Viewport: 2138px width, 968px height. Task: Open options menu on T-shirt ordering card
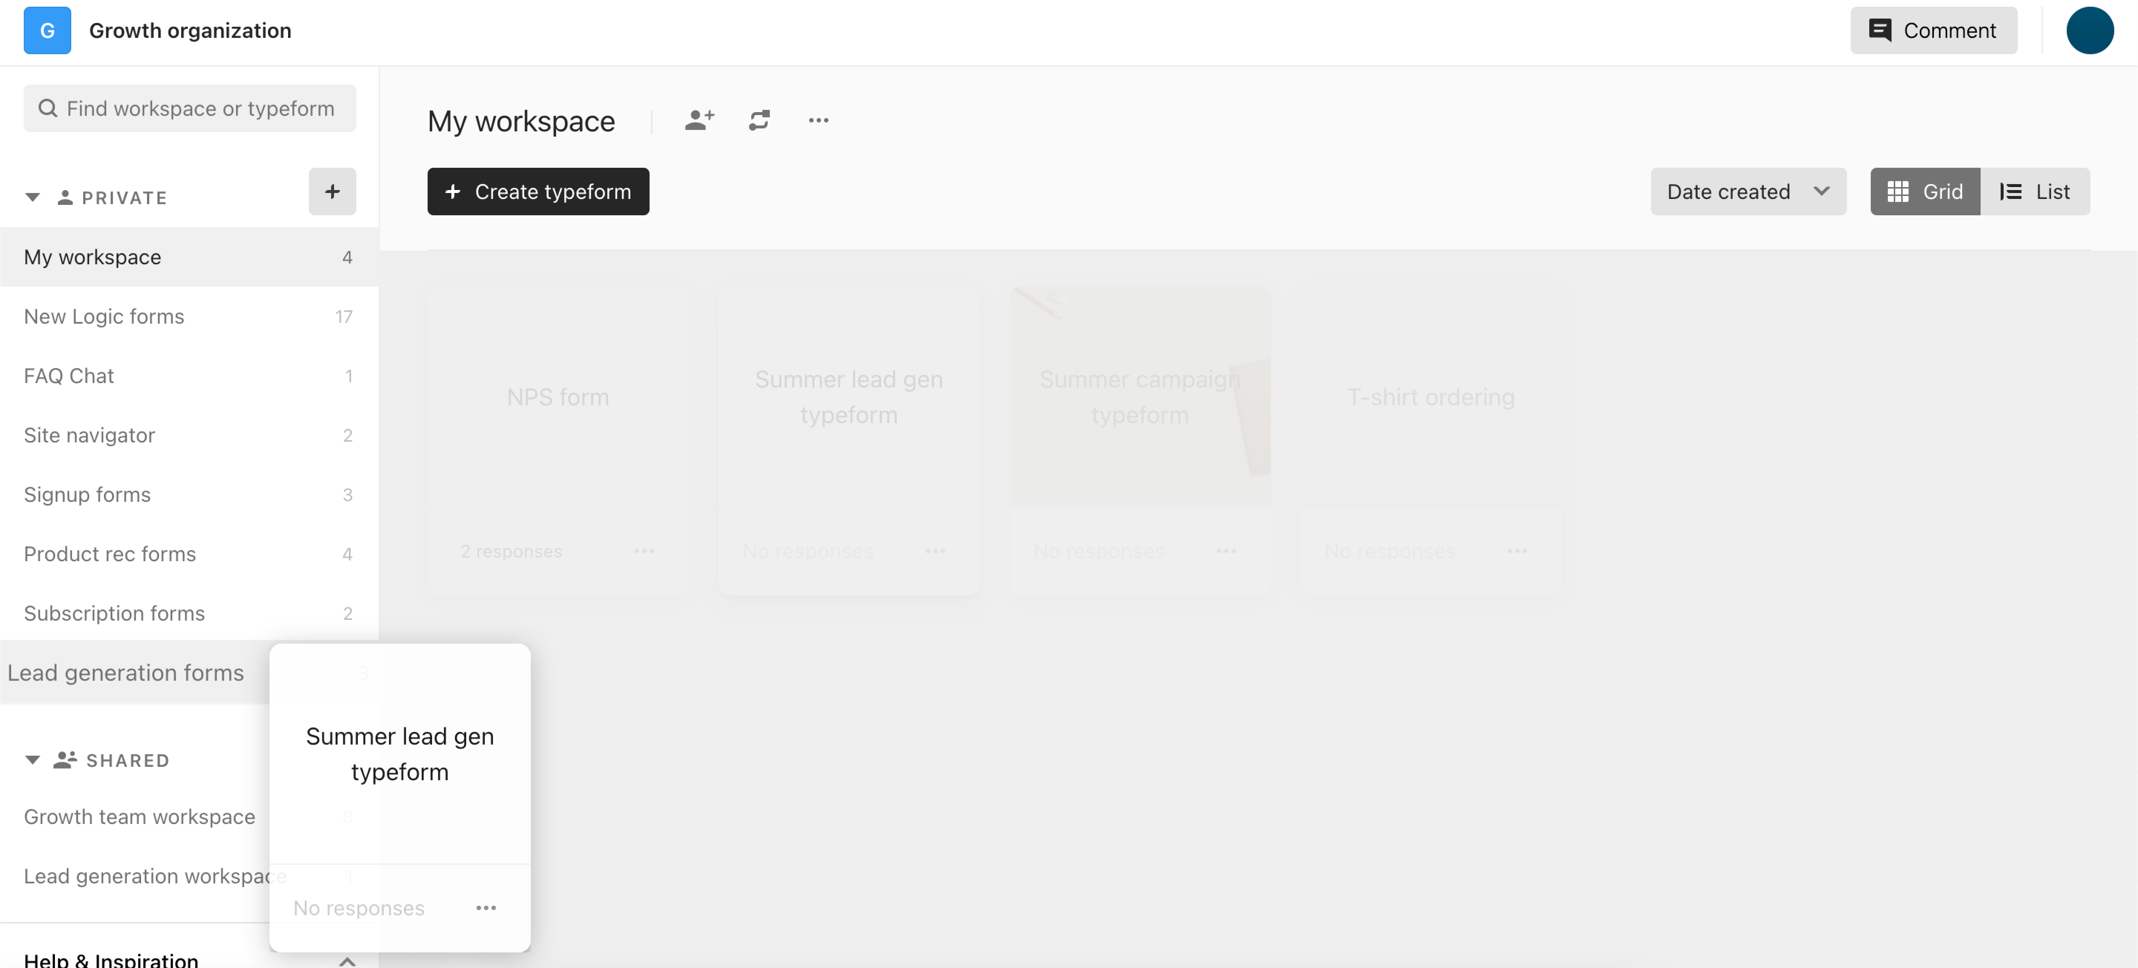point(1517,551)
